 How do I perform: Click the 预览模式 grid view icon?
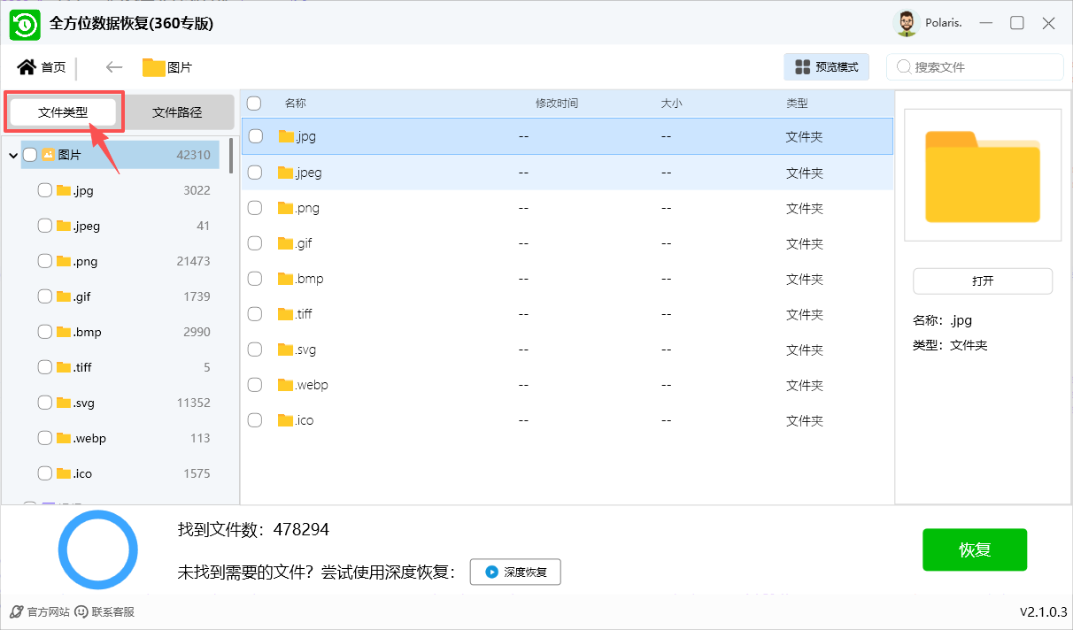click(x=803, y=67)
